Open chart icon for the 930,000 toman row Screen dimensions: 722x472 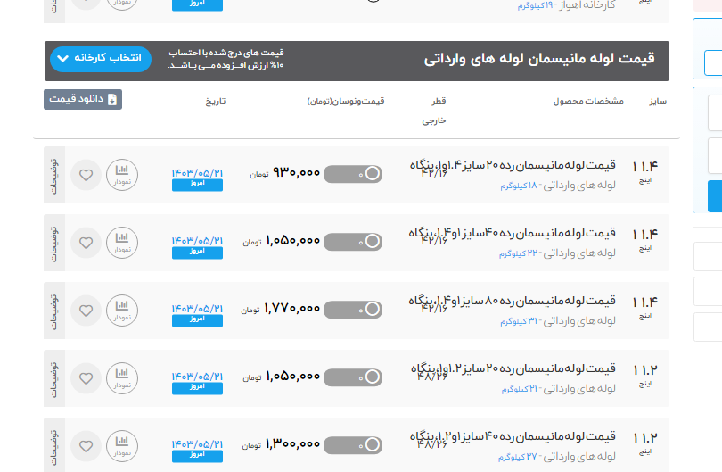[x=121, y=175]
